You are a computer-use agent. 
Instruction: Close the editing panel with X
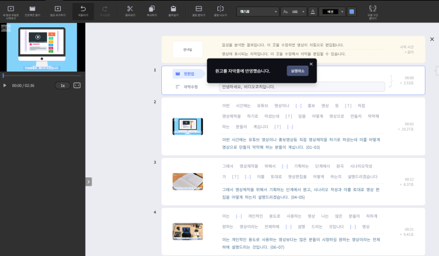[432, 39]
